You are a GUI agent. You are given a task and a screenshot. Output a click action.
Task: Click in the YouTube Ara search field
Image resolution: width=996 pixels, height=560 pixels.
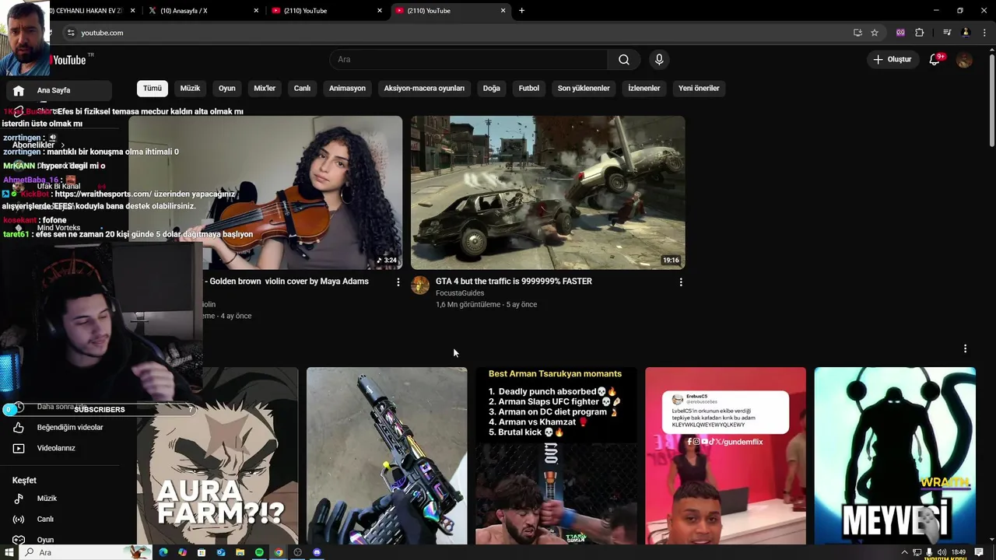(469, 60)
